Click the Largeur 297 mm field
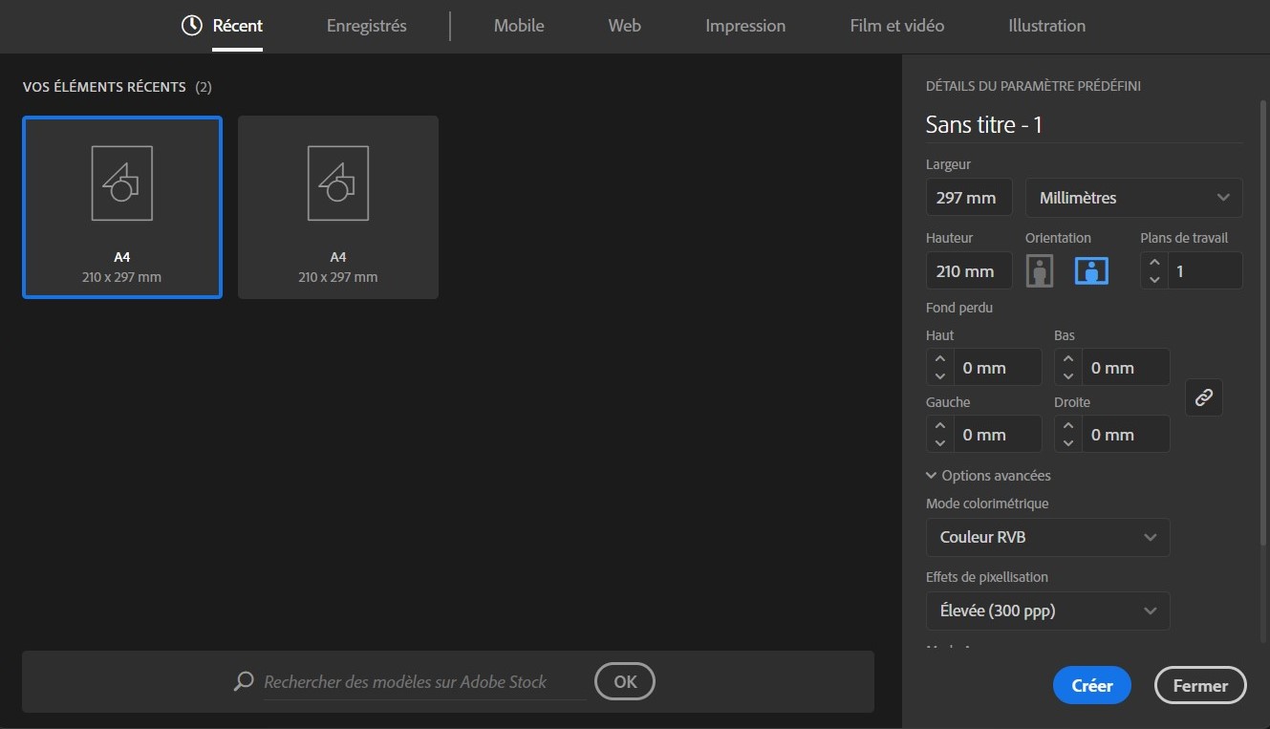The image size is (1270, 729). pyautogui.click(x=969, y=198)
